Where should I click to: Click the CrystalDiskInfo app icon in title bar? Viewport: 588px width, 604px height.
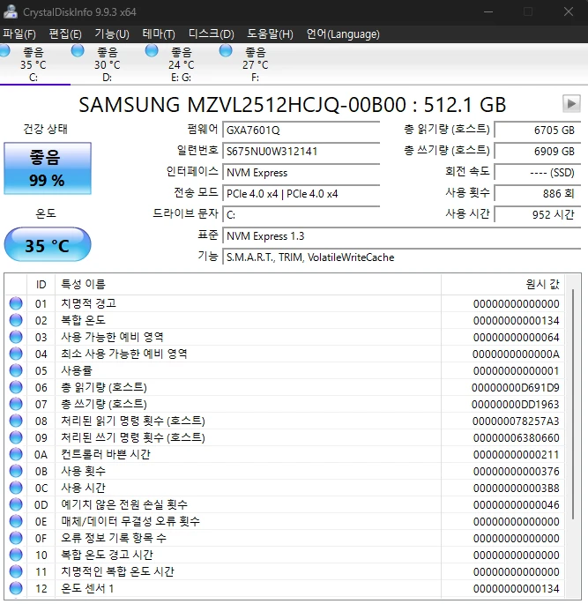coord(11,11)
